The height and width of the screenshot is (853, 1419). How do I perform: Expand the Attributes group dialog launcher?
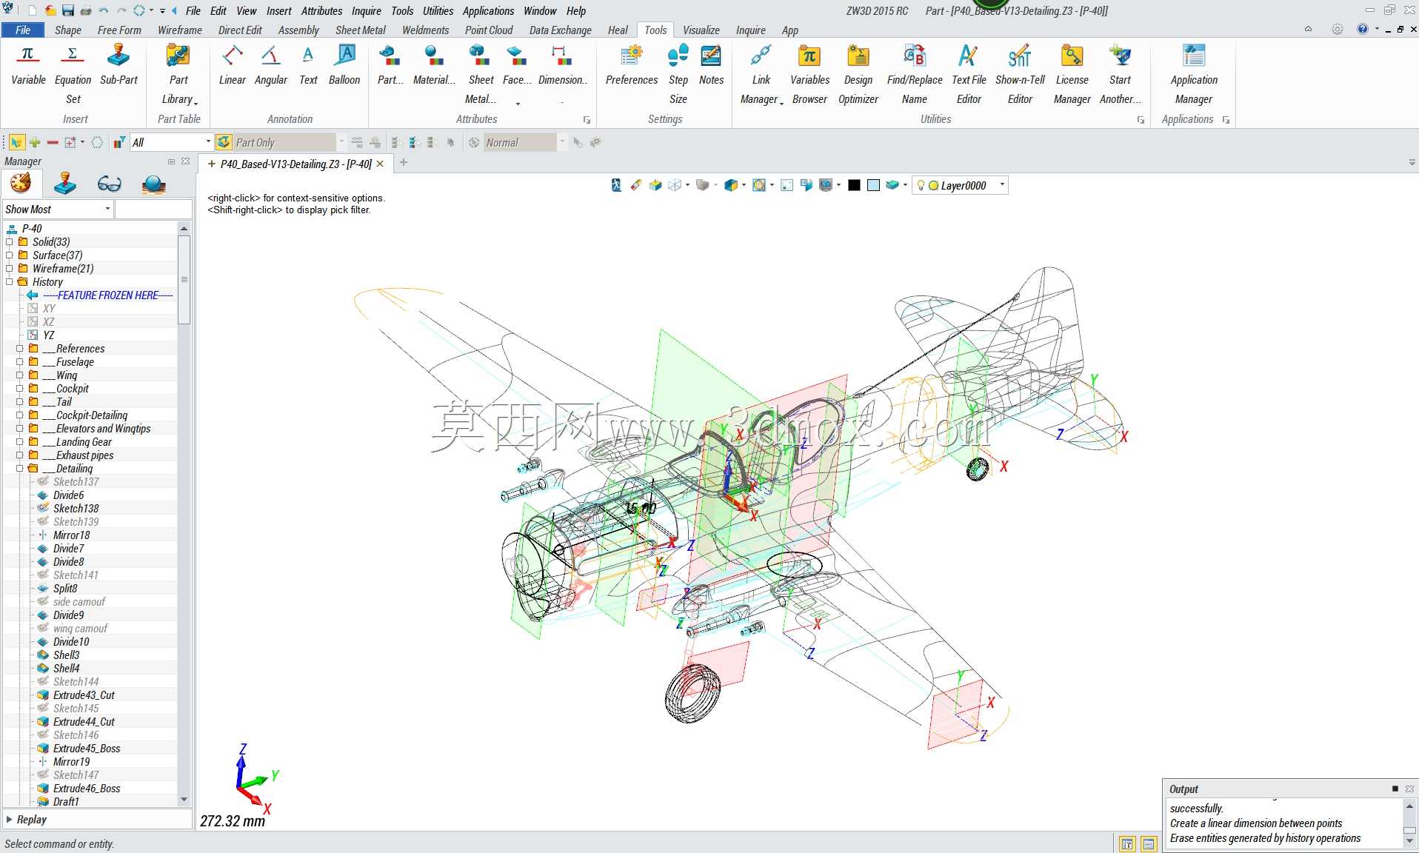pyautogui.click(x=587, y=120)
